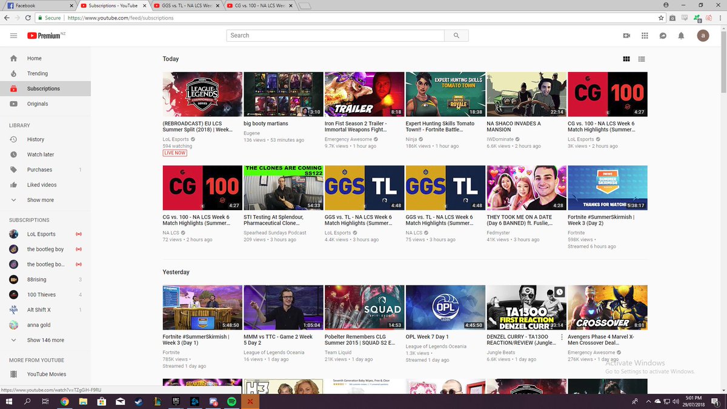
Task: Switch to list view layout
Action: [642, 59]
